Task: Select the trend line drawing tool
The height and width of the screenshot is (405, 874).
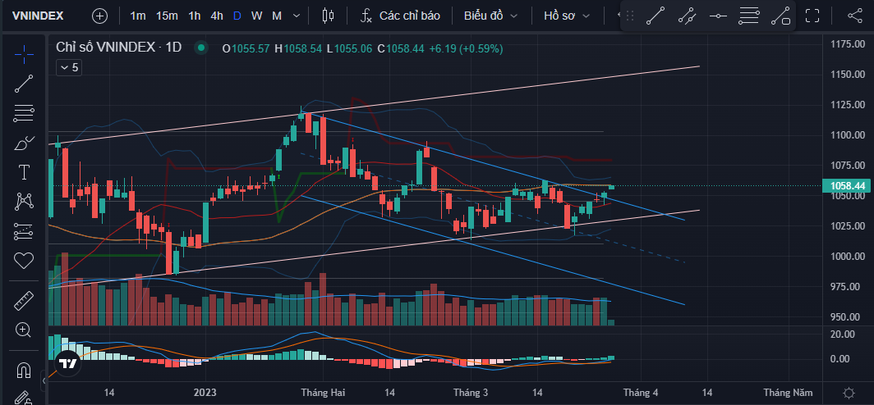Action: pos(24,83)
